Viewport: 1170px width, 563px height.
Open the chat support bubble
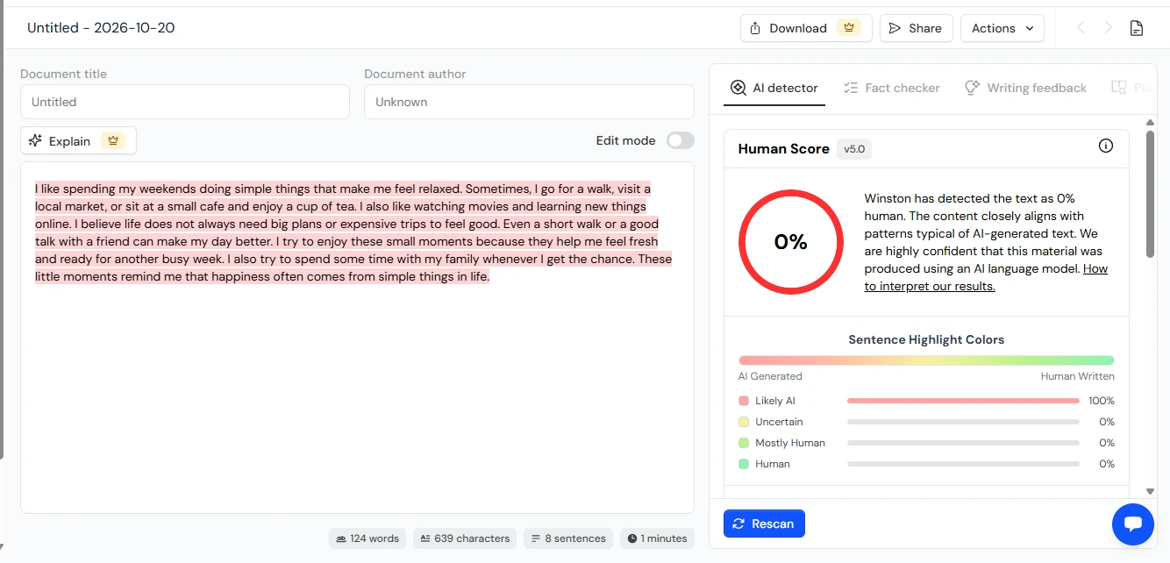[x=1133, y=524]
